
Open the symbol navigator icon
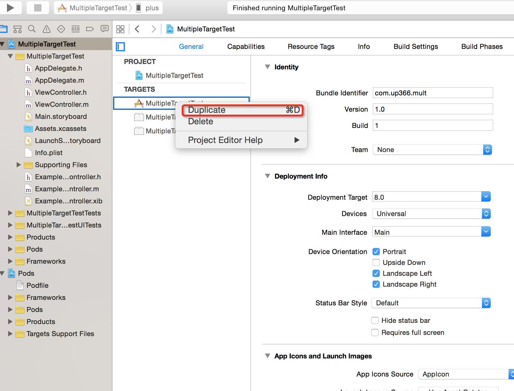click(18, 29)
